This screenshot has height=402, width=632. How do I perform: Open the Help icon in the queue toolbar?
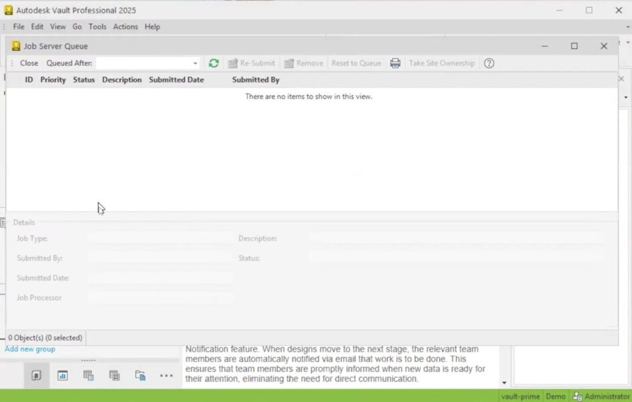[x=489, y=63]
